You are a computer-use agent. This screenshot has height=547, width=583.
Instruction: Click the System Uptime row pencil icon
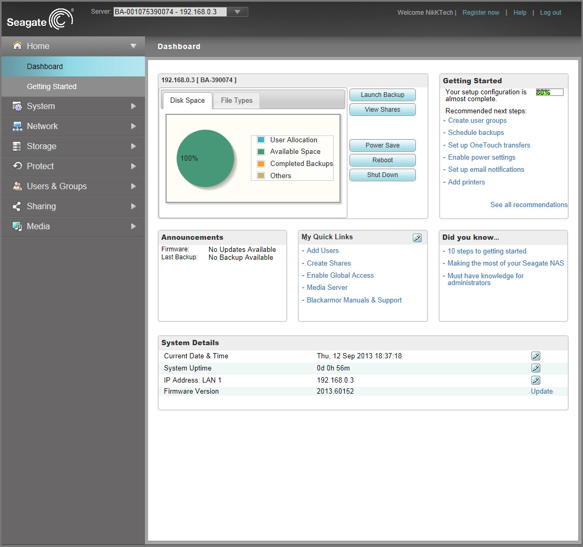pyautogui.click(x=536, y=368)
